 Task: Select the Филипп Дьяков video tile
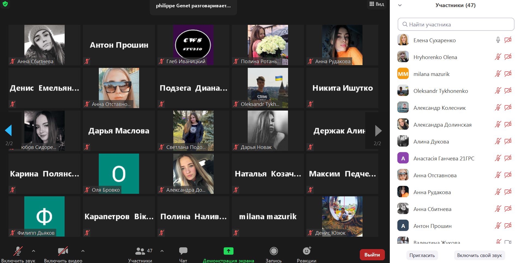click(x=44, y=216)
